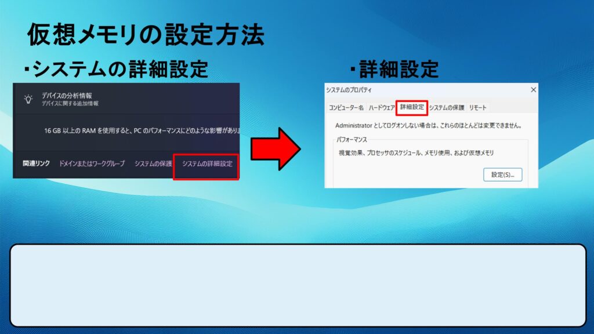Click システムの保護 in the 関連リンク row

coord(153,164)
